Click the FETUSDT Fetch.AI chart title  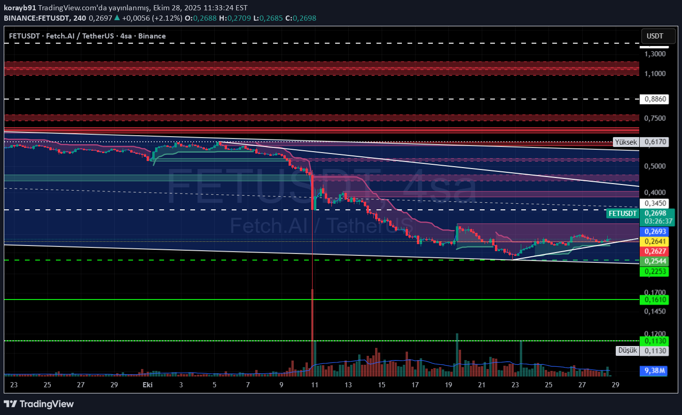87,36
